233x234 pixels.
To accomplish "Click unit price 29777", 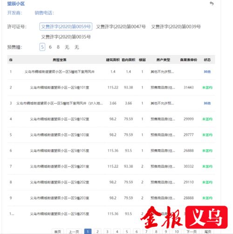I will tap(189, 135).
